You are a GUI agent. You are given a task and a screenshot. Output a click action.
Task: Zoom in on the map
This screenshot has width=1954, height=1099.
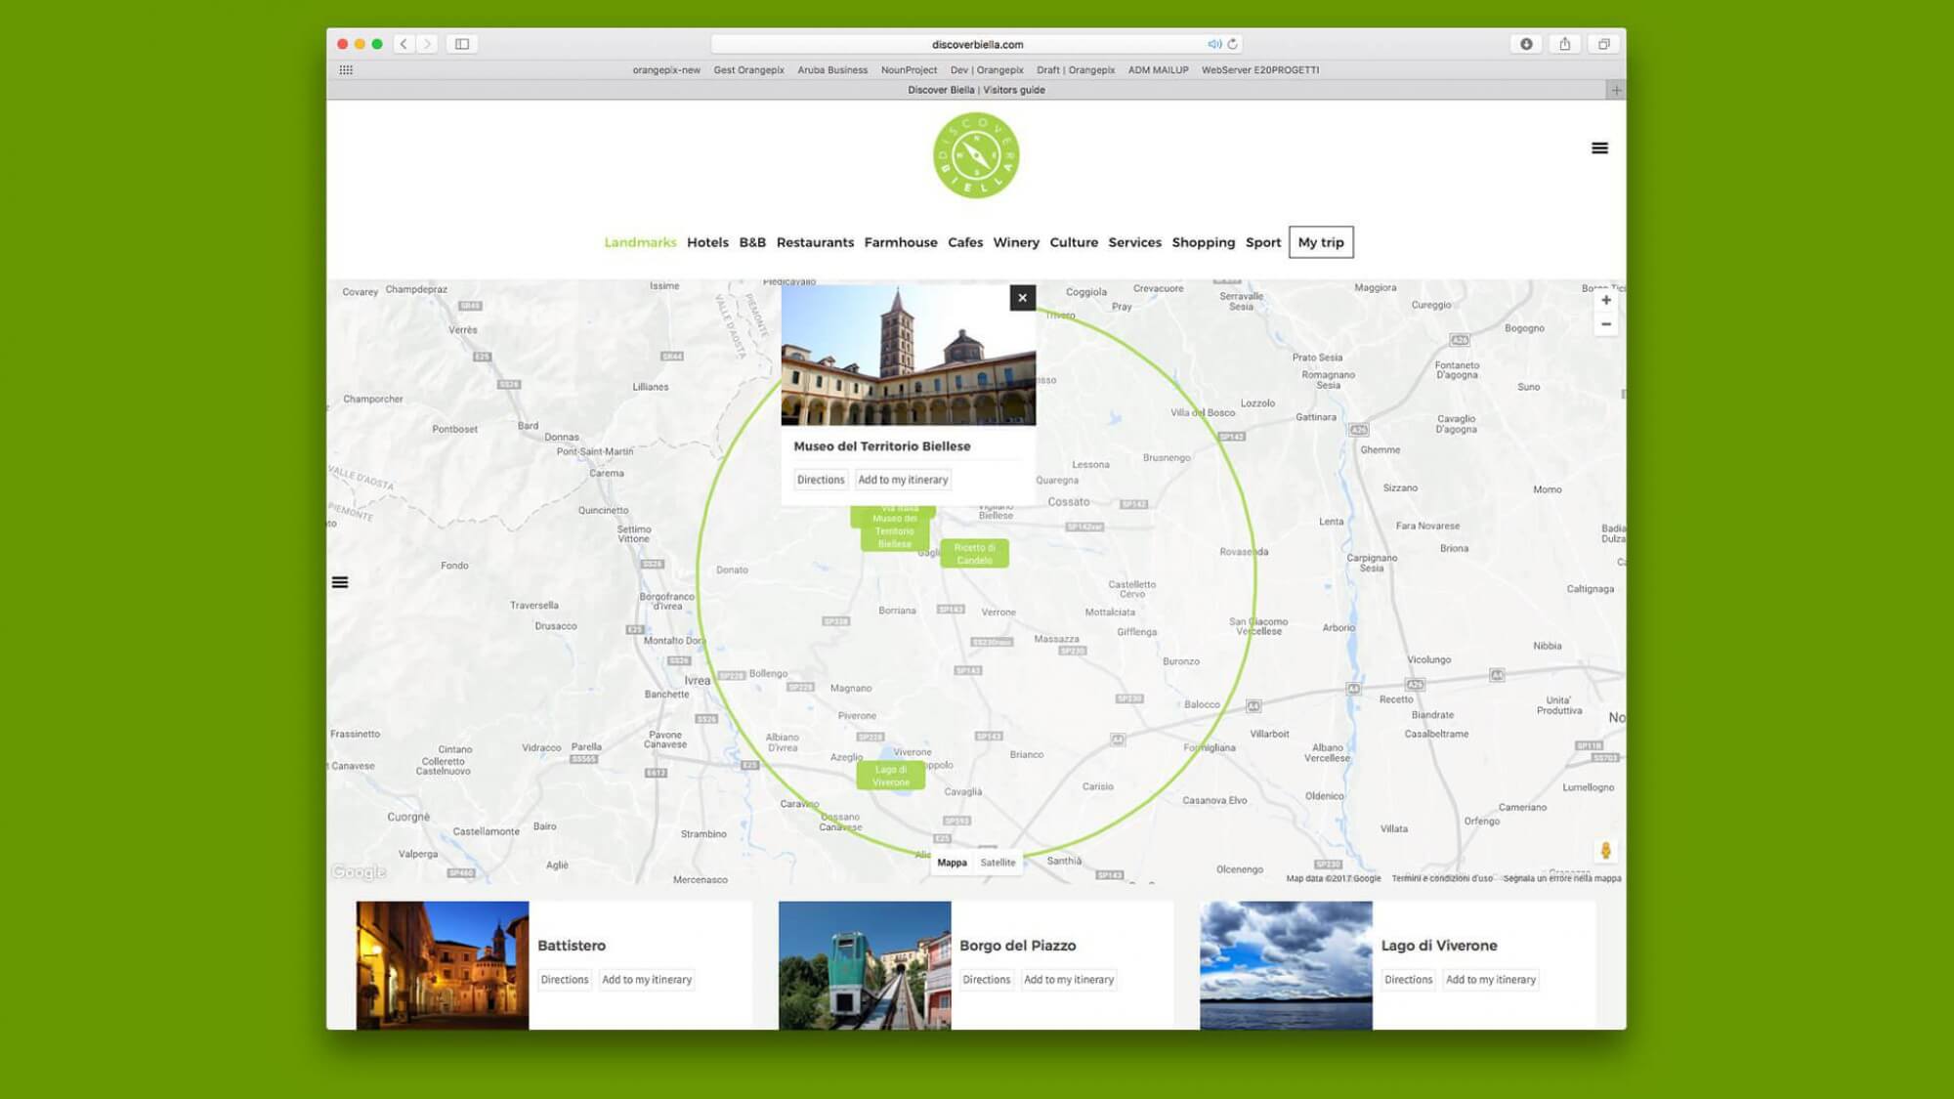click(1606, 300)
